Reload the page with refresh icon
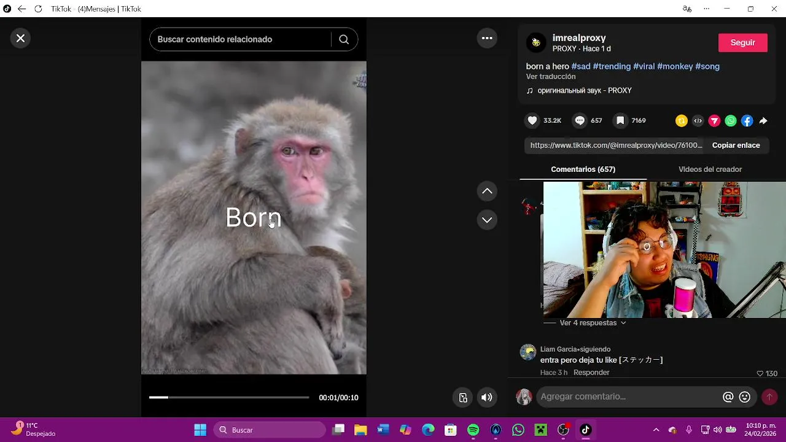The width and height of the screenshot is (786, 442). coord(38,9)
